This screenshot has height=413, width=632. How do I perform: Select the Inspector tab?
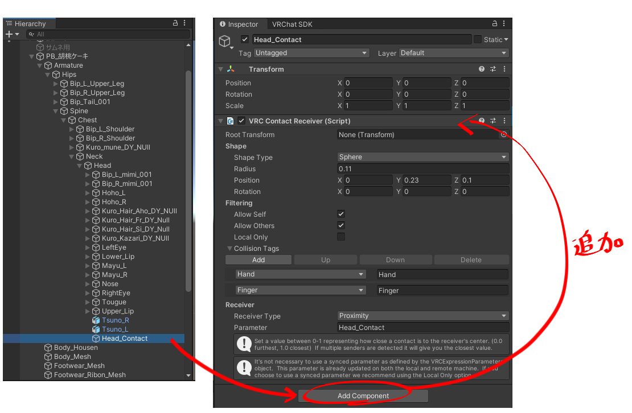pyautogui.click(x=239, y=24)
